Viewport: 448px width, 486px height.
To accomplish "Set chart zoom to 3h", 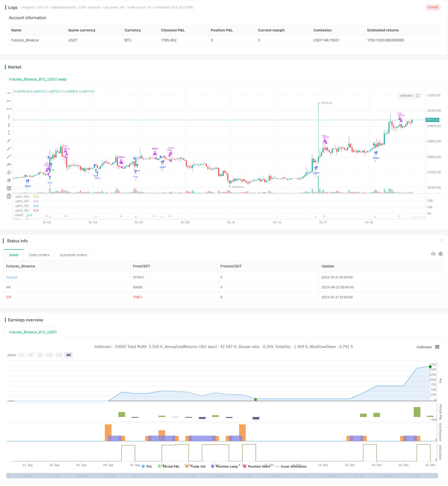I will click(31, 355).
